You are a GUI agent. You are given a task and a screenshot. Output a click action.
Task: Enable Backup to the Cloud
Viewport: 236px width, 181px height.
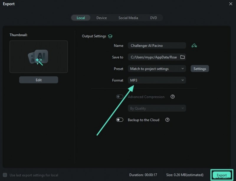(120, 120)
